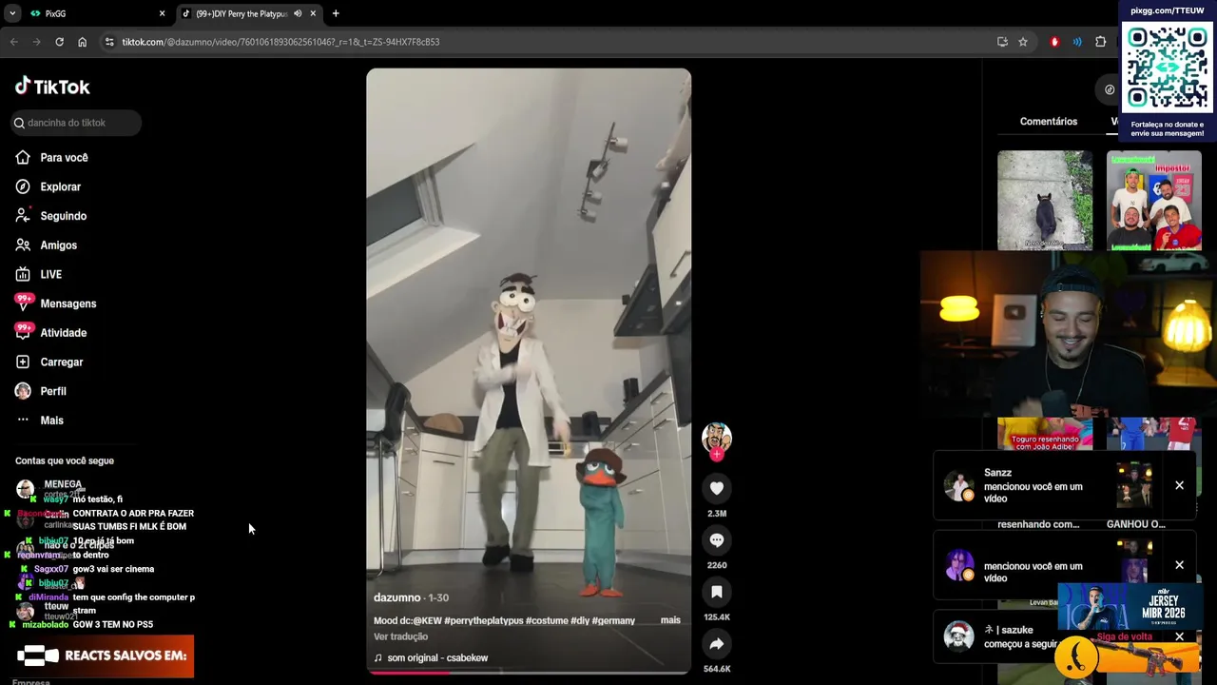Click the #perrytheplatypus hashtag
The image size is (1217, 685).
[484, 620]
